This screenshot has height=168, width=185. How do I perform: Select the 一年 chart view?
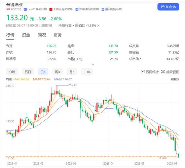[x=87, y=72]
